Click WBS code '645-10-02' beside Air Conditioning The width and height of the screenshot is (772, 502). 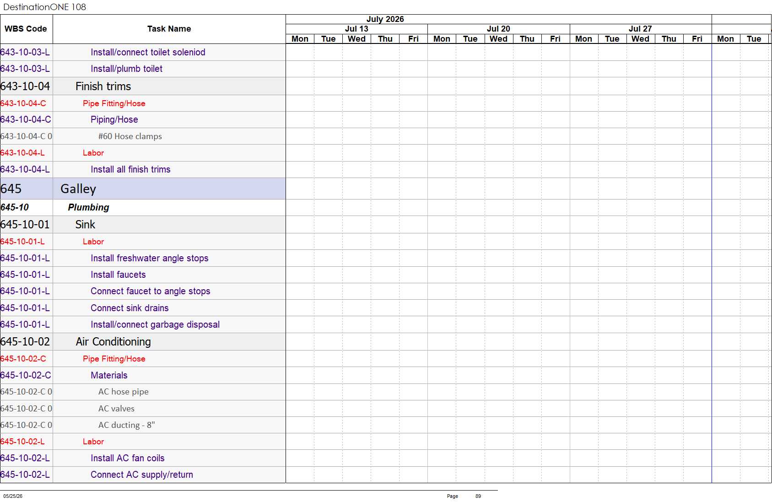pyautogui.click(x=25, y=341)
